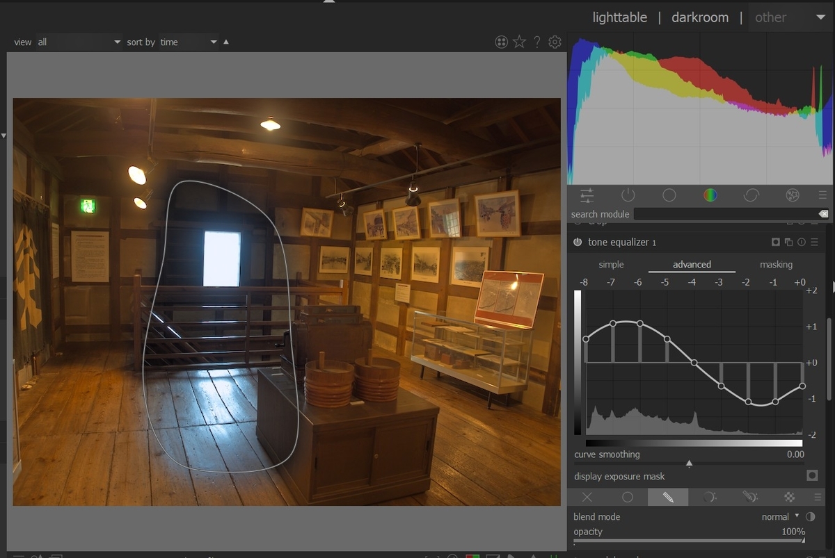Open the 'other' views dropdown

click(789, 17)
